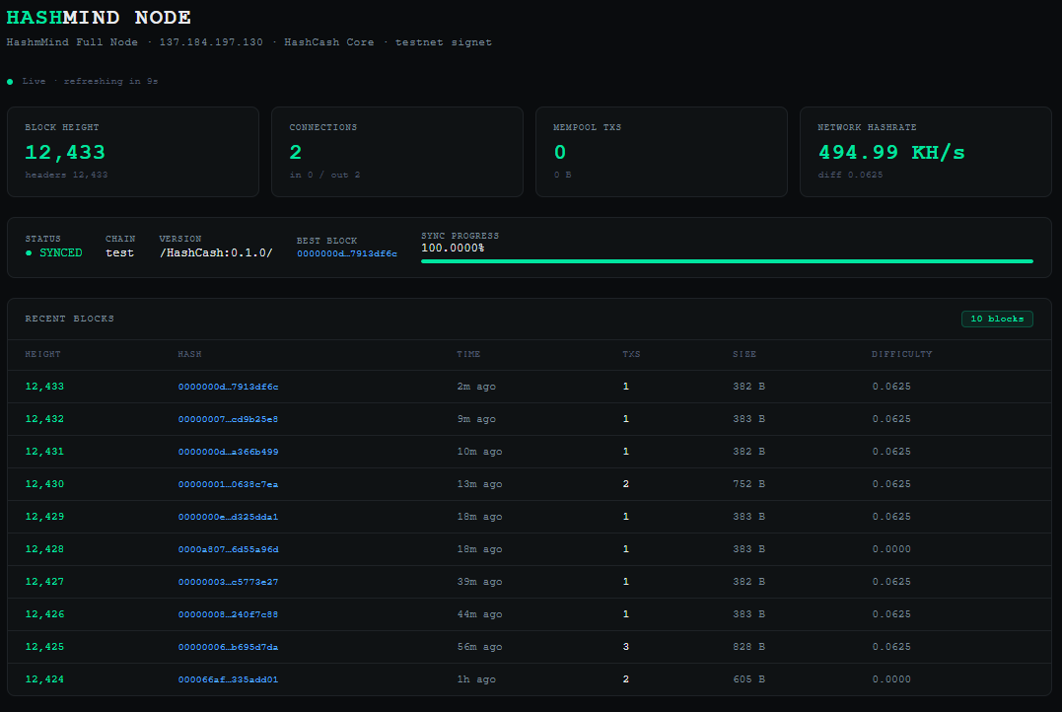The image size is (1062, 712).
Task: Open best block hash 0000000d…7913df6c in status bar
Action: point(347,253)
